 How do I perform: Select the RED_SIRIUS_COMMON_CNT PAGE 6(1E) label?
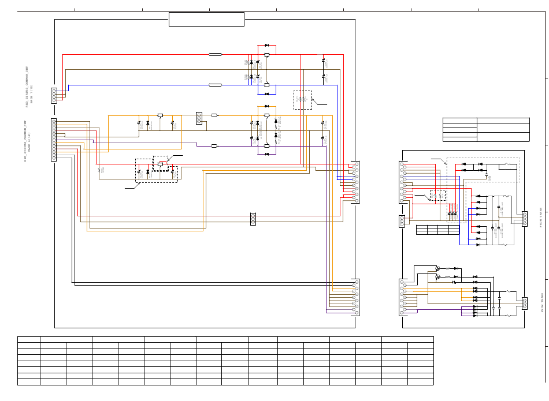(x=27, y=141)
